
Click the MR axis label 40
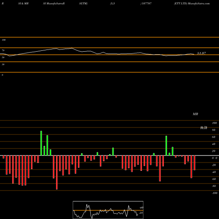213,144
